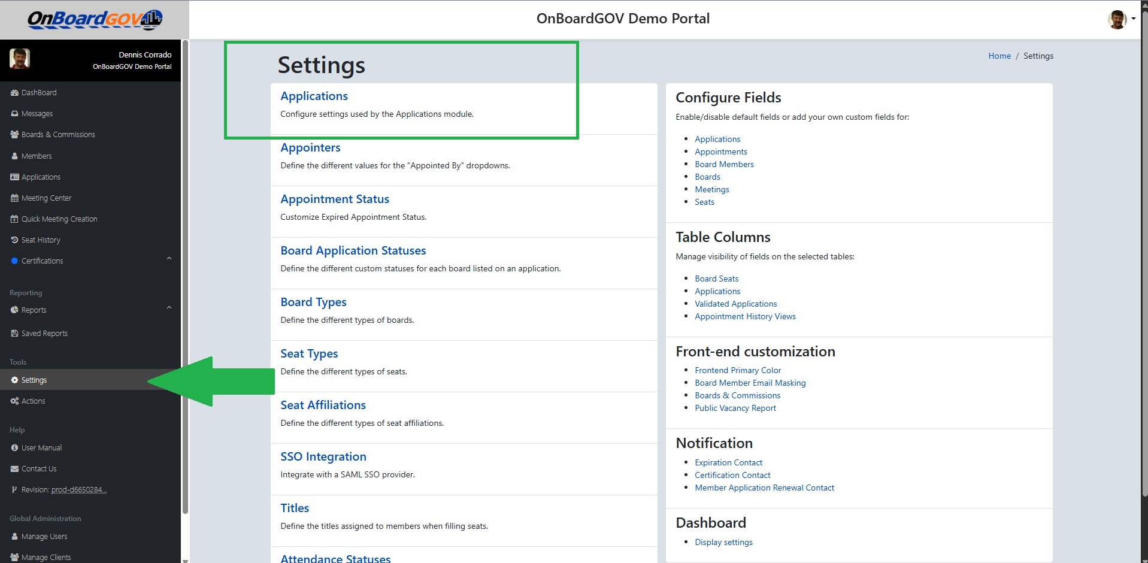
Task: Click the Applications card icon in sidebar
Action: 14,177
